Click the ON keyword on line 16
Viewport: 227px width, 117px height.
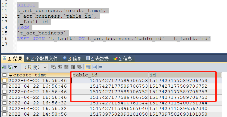82,39
